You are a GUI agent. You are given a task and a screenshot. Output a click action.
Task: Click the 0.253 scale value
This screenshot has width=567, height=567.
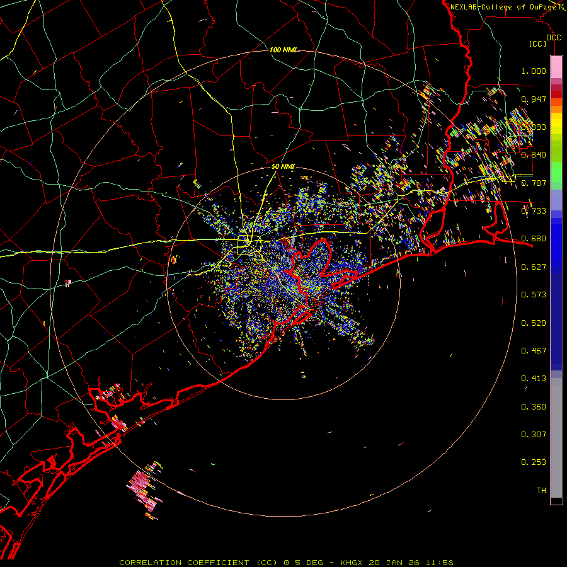point(534,462)
